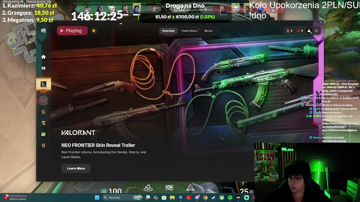Open the Valorant friends counter showing 3
Screen dimensions: 360x202
click(300, 31)
